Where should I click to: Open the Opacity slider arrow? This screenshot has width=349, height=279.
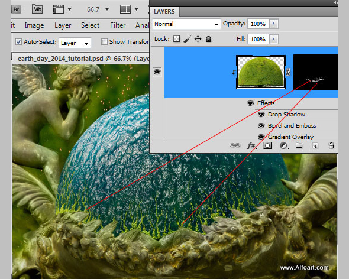click(x=274, y=24)
